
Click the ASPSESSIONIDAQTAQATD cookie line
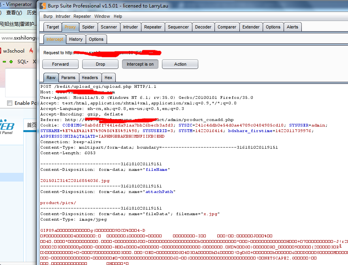click(x=102, y=136)
